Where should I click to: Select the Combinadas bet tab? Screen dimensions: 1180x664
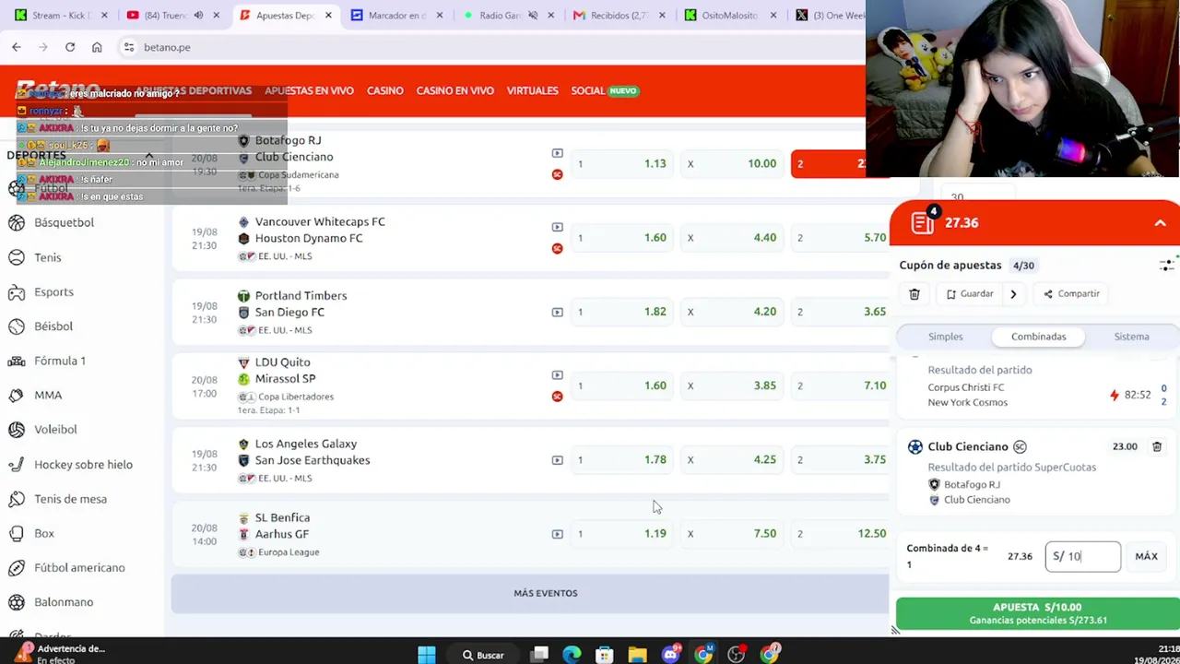click(x=1038, y=337)
